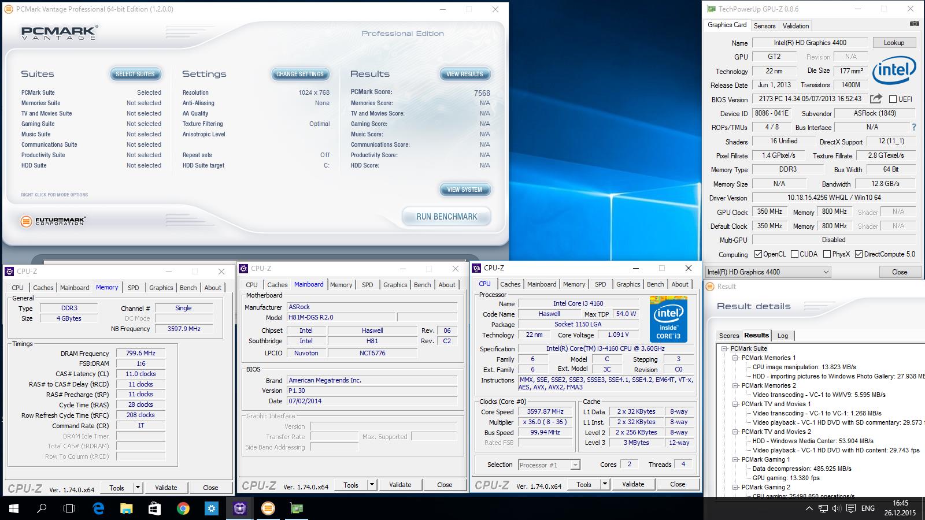
Task: Switch to Sensors tab in GPU-Z
Action: click(764, 26)
